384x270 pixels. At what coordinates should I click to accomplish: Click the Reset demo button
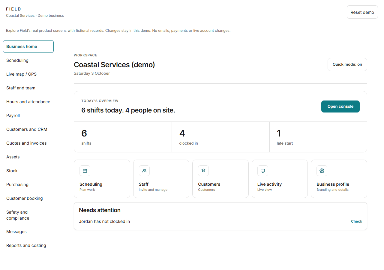[362, 12]
